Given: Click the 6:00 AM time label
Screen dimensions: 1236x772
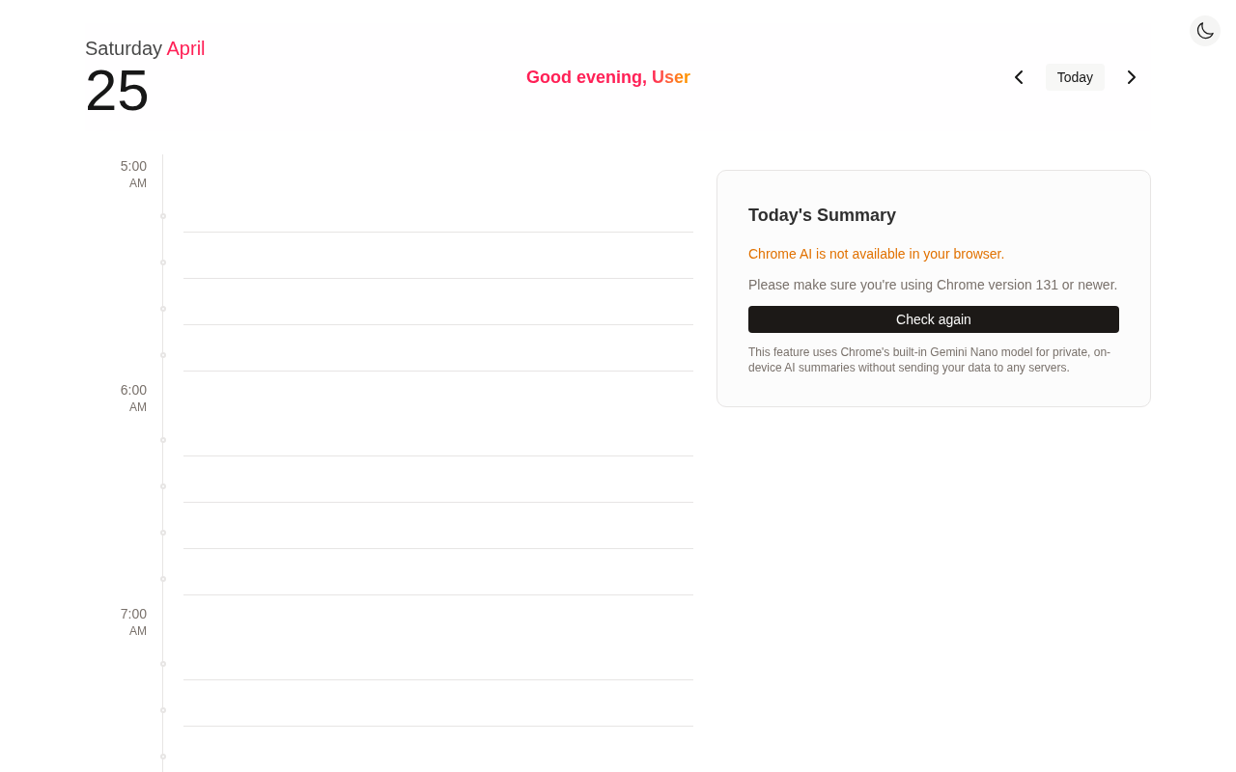Looking at the screenshot, I should tap(133, 398).
